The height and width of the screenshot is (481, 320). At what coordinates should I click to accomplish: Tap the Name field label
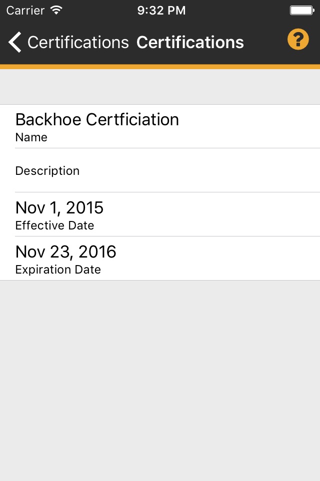click(31, 137)
